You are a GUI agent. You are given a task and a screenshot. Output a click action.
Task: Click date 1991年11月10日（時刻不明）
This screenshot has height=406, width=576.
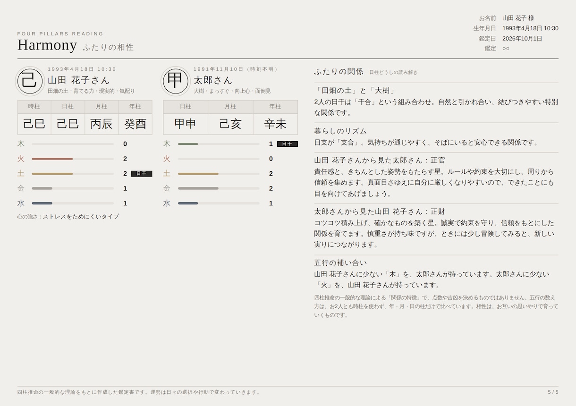237,69
